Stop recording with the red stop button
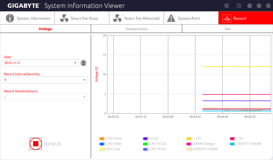The height and width of the screenshot is (160, 273). (36, 144)
